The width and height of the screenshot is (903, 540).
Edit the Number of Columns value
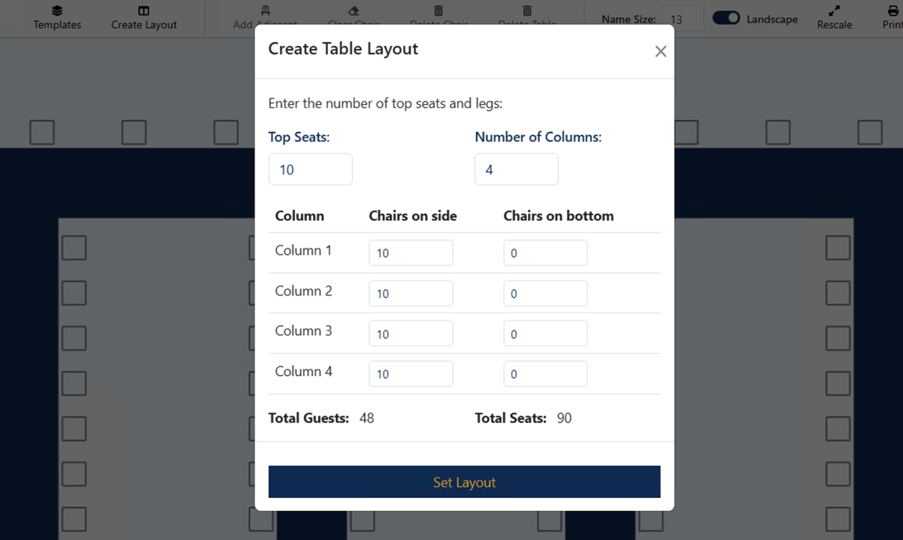coord(516,169)
